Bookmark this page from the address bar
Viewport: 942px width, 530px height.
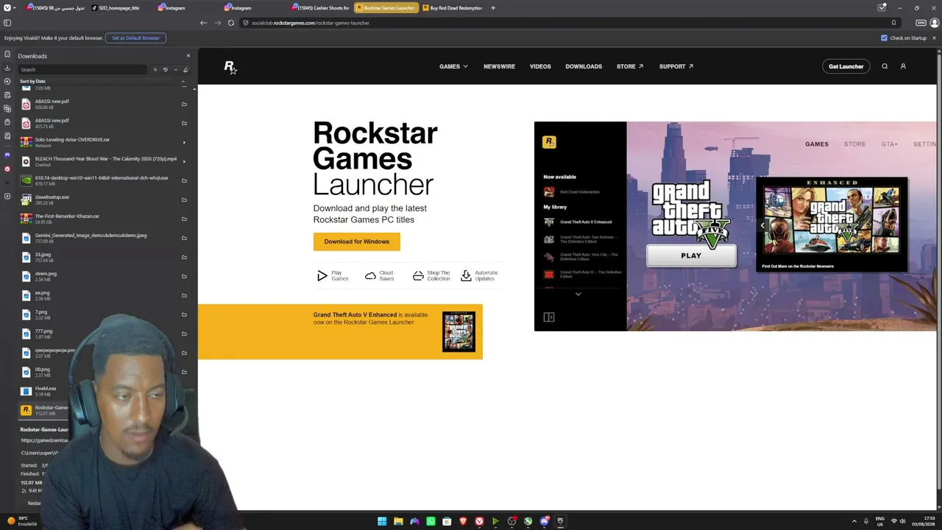pos(893,23)
